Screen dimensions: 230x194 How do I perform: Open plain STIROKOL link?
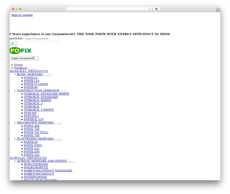tap(32, 107)
